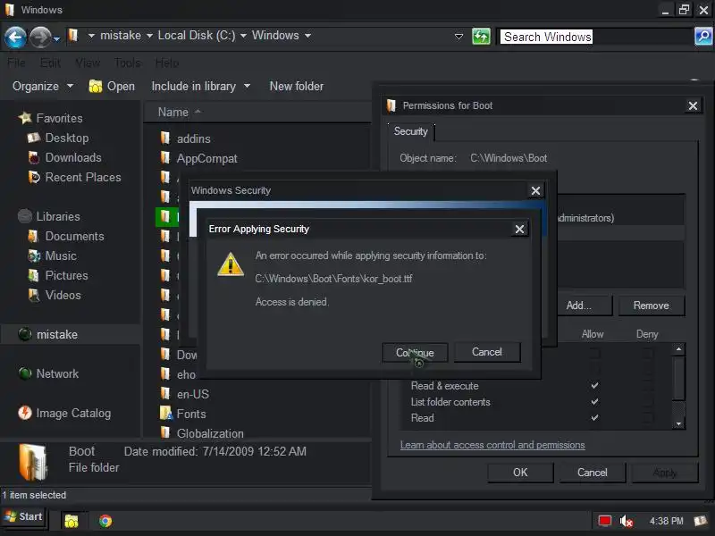Sort the file list by Name column header
The height and width of the screenshot is (536, 715).
pos(173,113)
